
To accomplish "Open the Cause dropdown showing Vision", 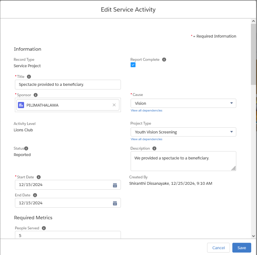I will click(183, 103).
